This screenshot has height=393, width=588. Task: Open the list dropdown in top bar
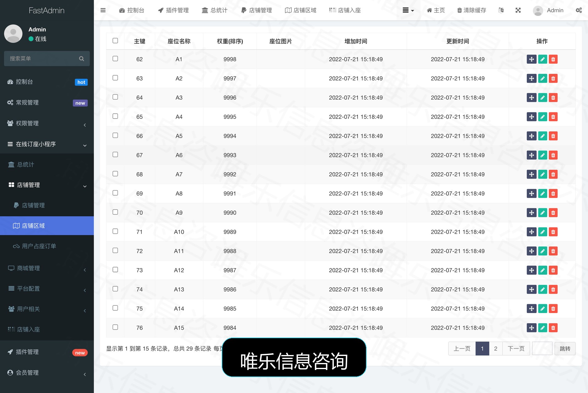pyautogui.click(x=408, y=10)
